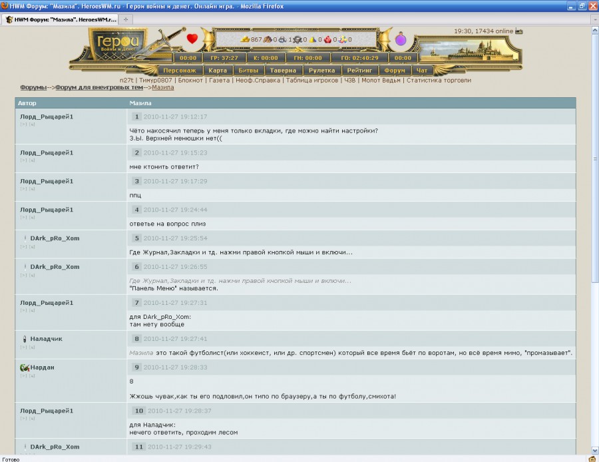Click the red heart health icon
The width and height of the screenshot is (599, 462).
coord(192,39)
